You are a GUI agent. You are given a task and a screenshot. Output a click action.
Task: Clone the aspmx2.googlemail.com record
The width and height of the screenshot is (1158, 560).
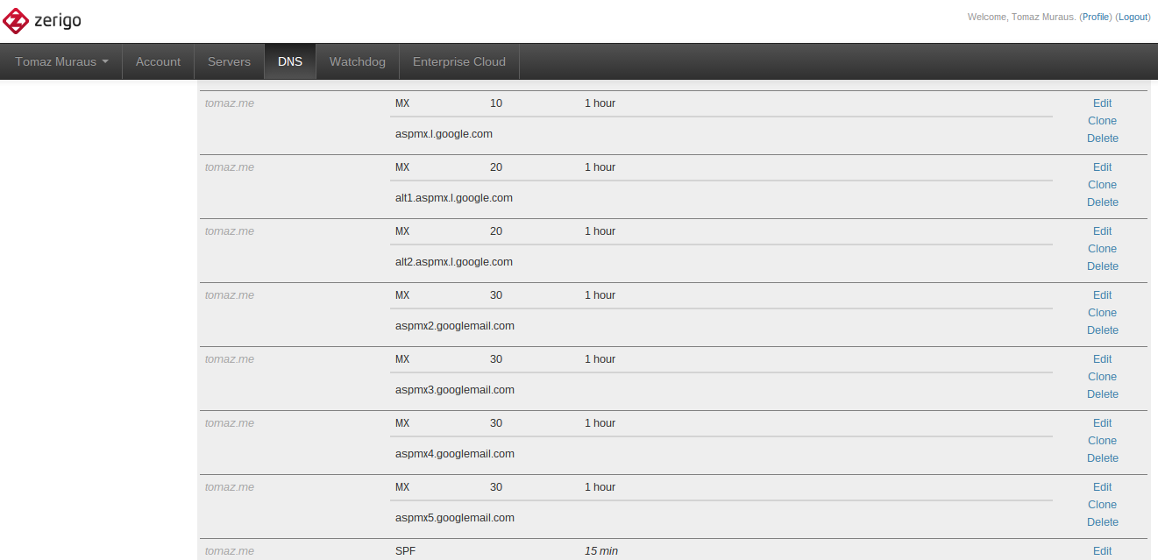tap(1102, 312)
